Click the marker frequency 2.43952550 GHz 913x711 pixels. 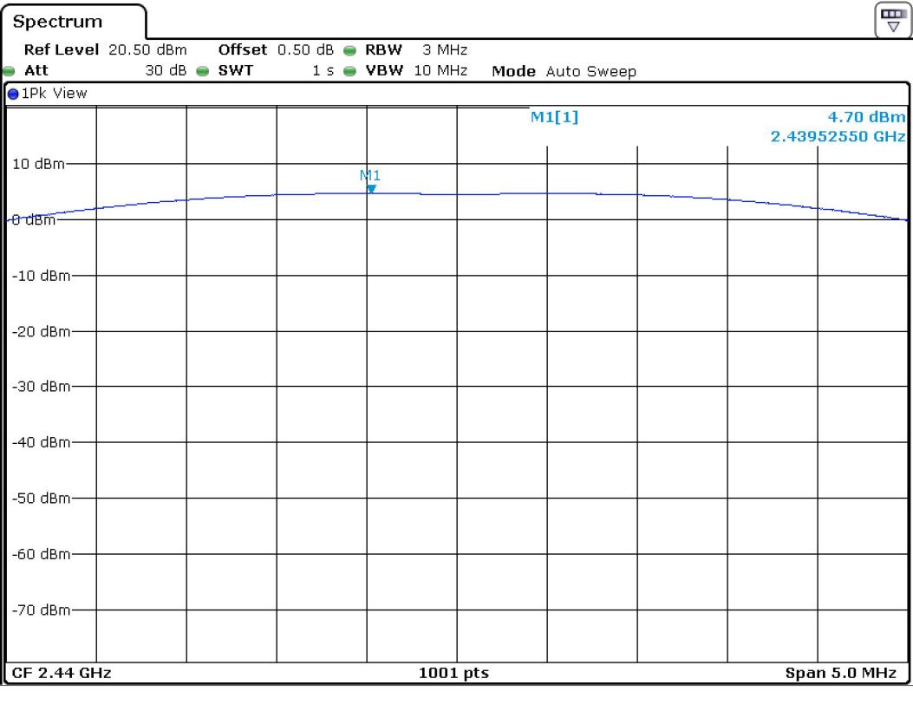point(838,136)
